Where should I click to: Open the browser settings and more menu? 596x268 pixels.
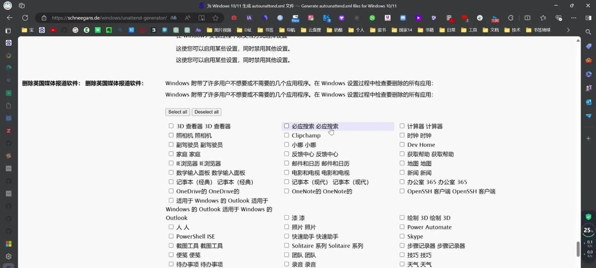(574, 18)
